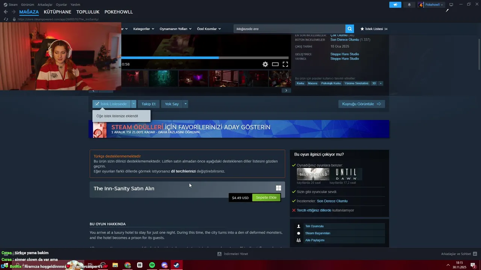481x270 pixels.
Task: Click Tercih ettiğiniz dillerde link
Action: click(314, 210)
